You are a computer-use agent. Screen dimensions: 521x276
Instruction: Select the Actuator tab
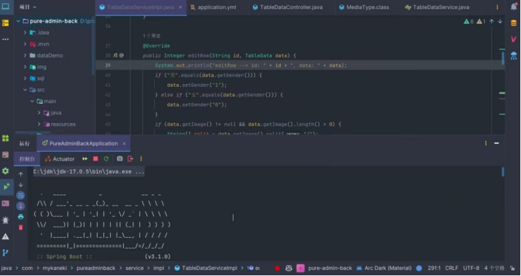click(59, 158)
